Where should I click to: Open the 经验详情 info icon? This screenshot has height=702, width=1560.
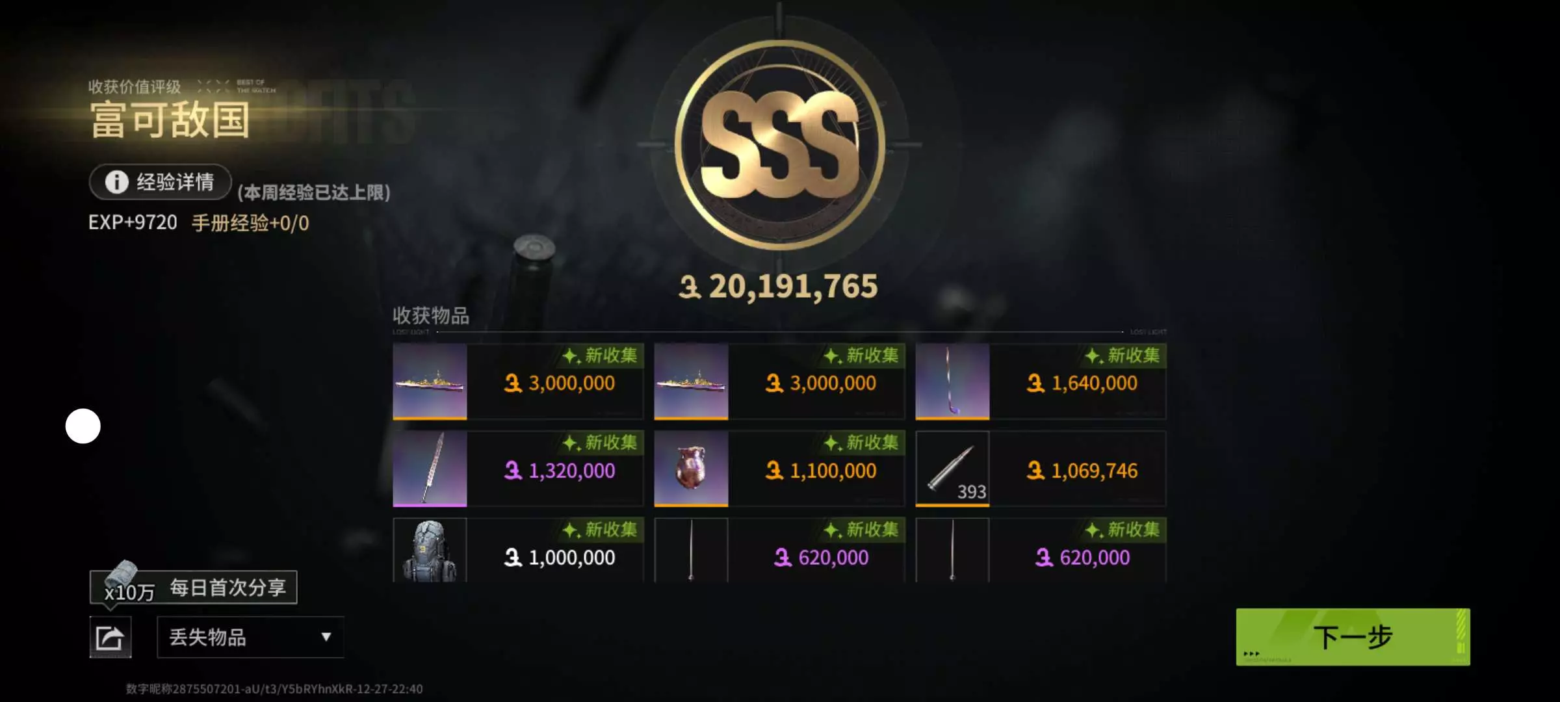(x=117, y=182)
